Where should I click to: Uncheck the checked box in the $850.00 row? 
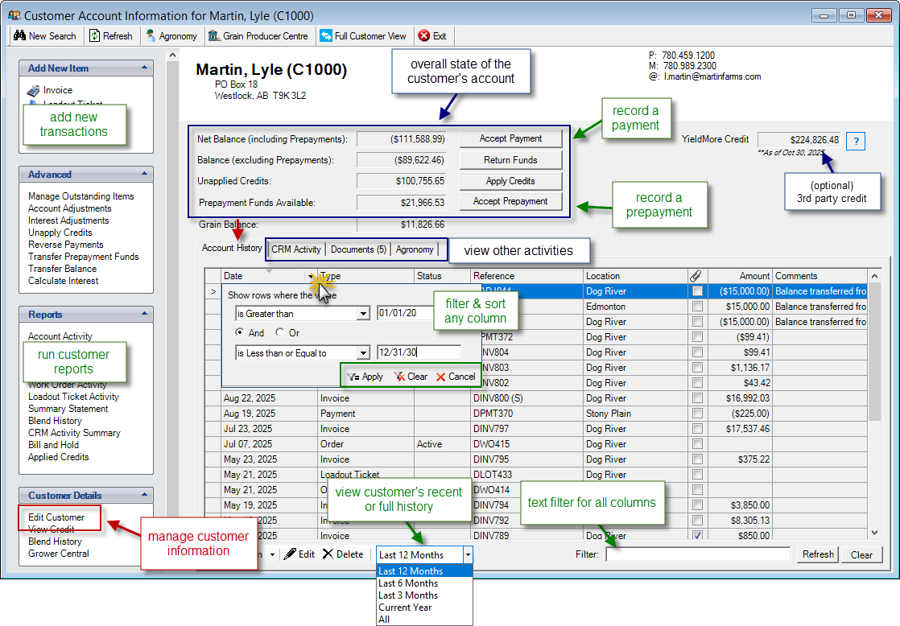click(697, 535)
